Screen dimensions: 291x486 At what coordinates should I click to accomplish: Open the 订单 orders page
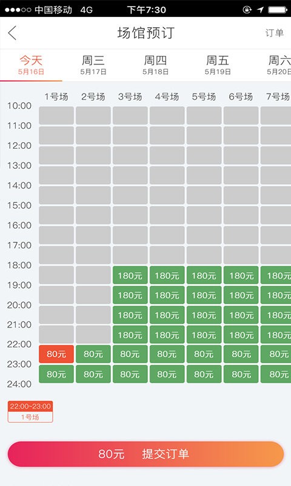[x=274, y=33]
